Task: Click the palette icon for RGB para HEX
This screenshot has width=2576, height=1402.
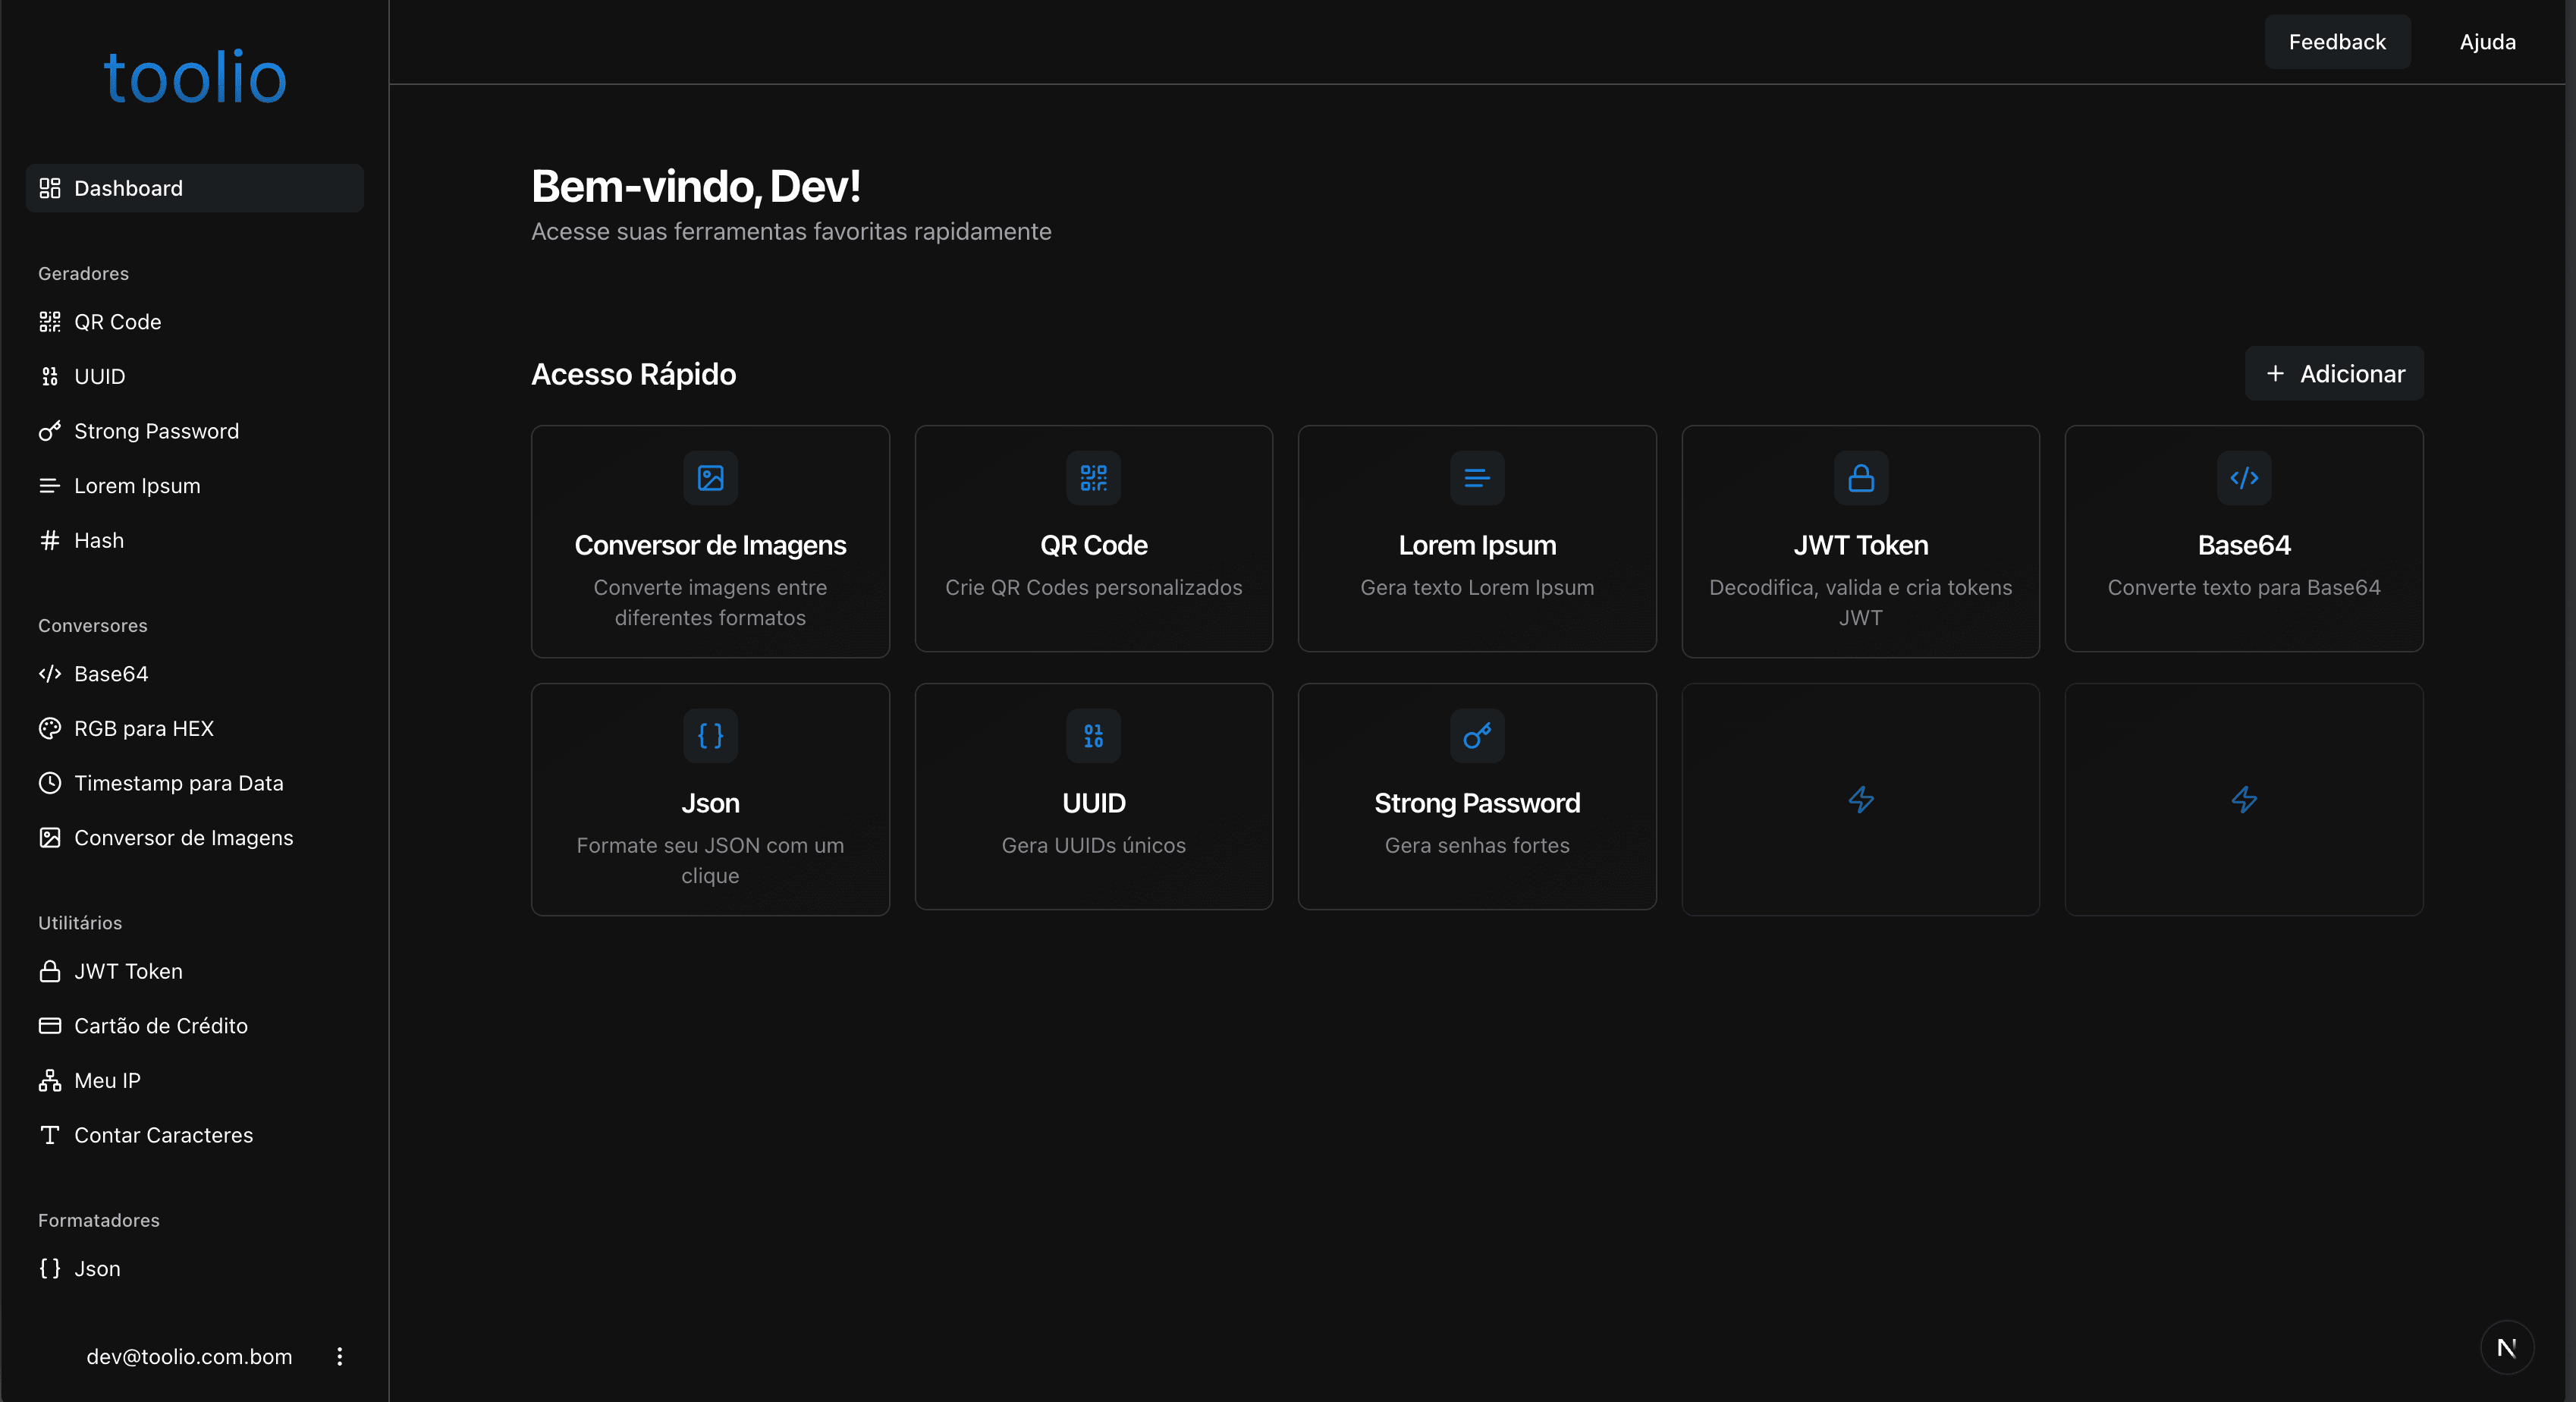Action: [x=50, y=728]
